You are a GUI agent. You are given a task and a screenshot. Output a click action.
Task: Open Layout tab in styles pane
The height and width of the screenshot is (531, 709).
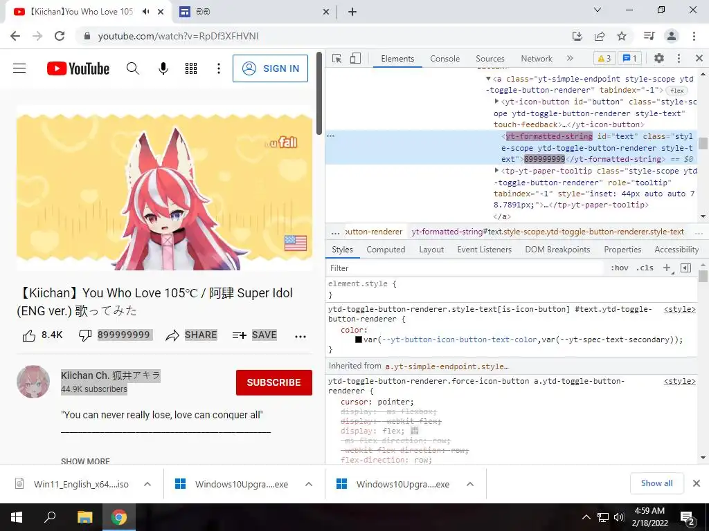click(431, 250)
